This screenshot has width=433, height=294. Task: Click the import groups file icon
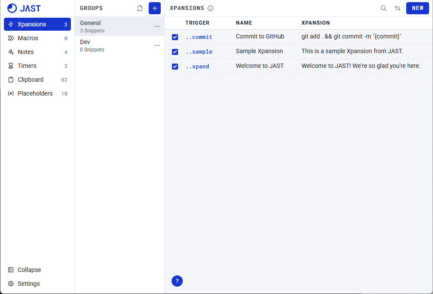(x=140, y=8)
